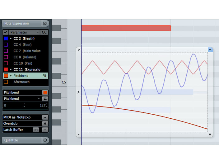Click the blue color swatch for CC 2 Breath
The height and width of the screenshot is (164, 219).
pyautogui.click(x=6, y=39)
